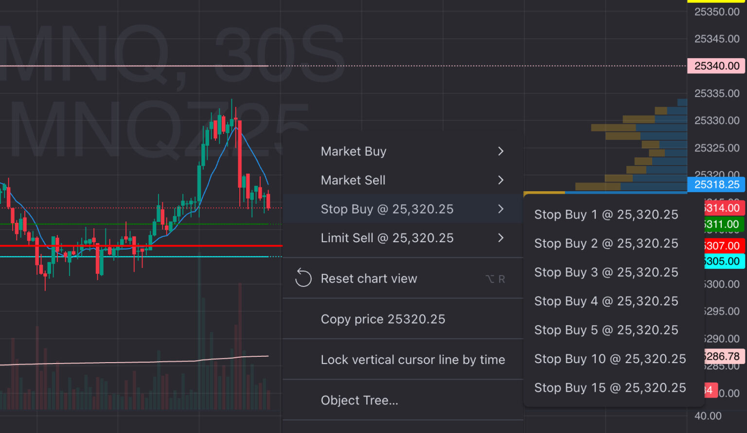Click the blue current price label 25318.25
Screen dimensions: 747x433
pos(716,184)
